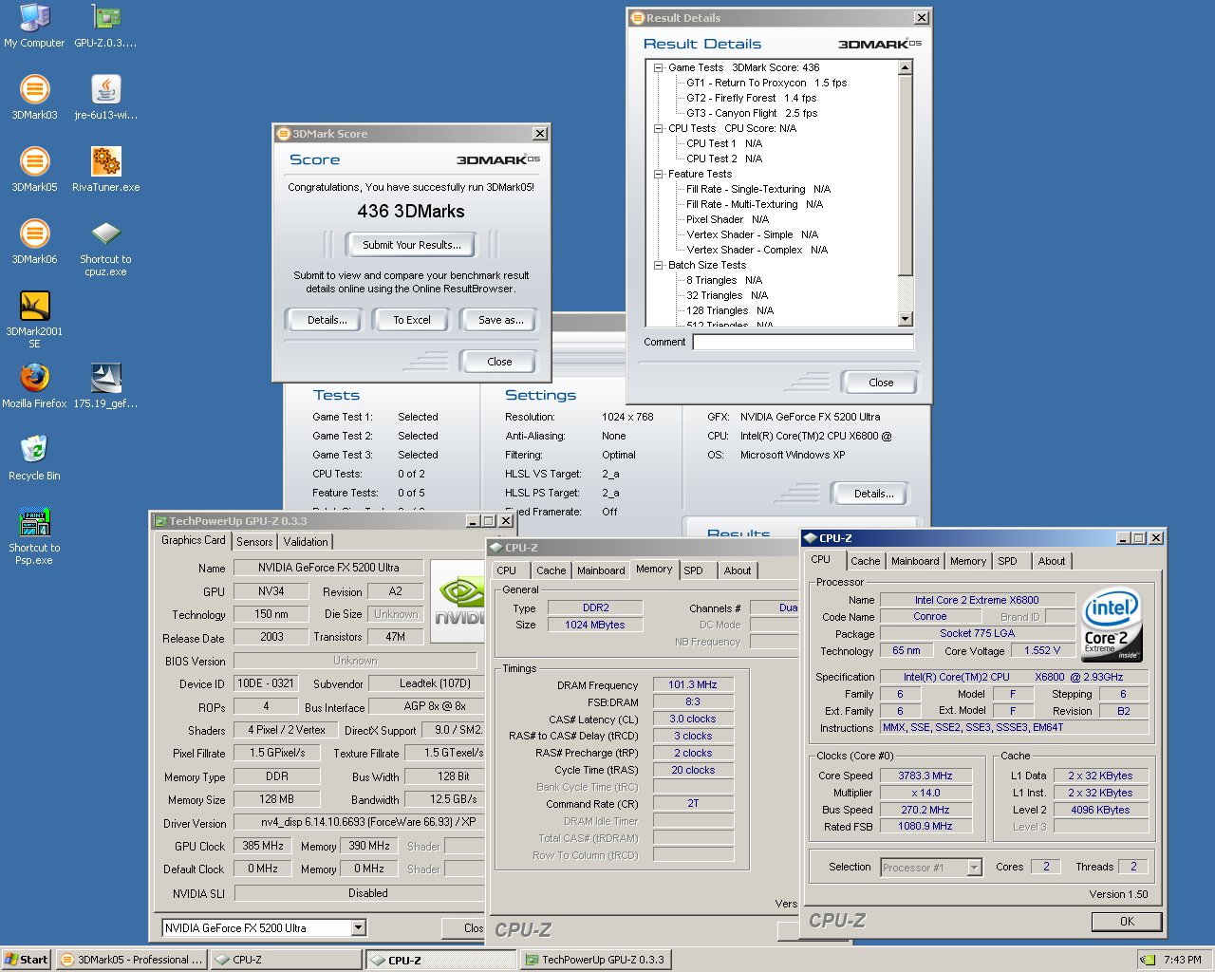Image resolution: width=1215 pixels, height=972 pixels.
Task: Open the About tab in right CPU-Z window
Action: [x=1051, y=561]
